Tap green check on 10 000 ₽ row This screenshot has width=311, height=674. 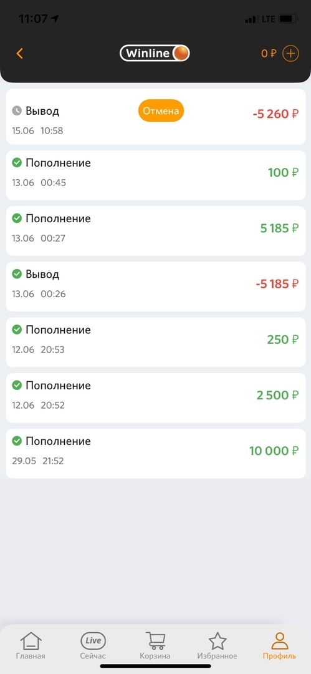[x=17, y=441]
